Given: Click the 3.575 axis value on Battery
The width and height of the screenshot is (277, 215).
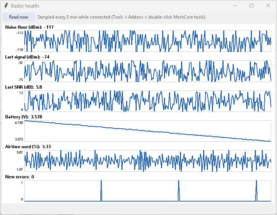Looking at the screenshot, I should (19, 139).
